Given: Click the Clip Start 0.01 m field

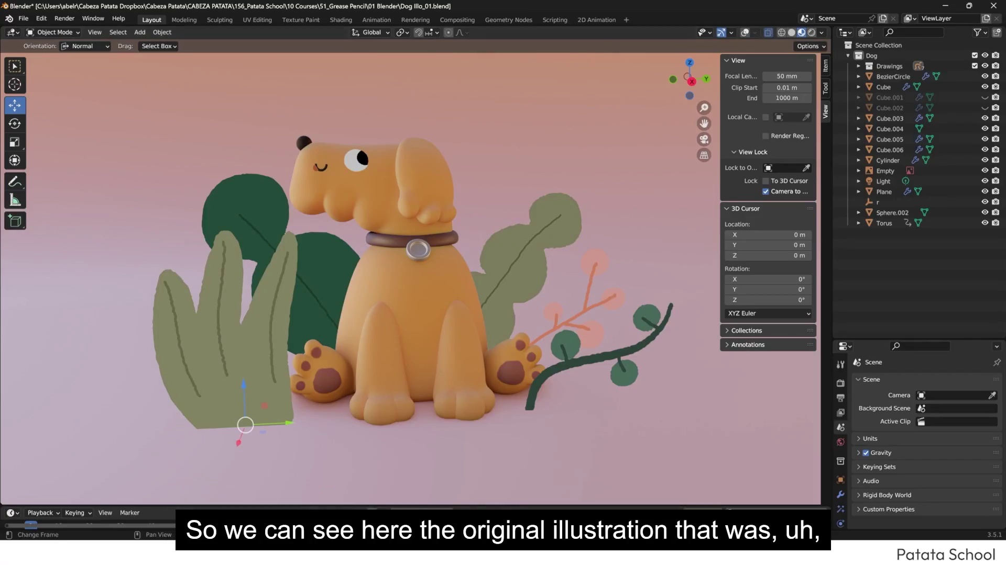Looking at the screenshot, I should [786, 88].
